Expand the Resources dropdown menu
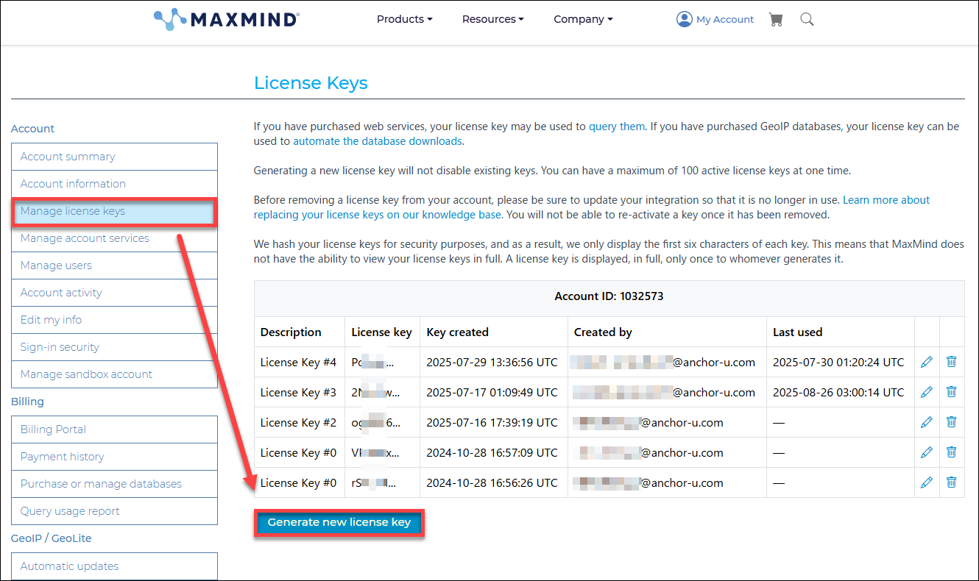This screenshot has height=581, width=979. click(492, 19)
